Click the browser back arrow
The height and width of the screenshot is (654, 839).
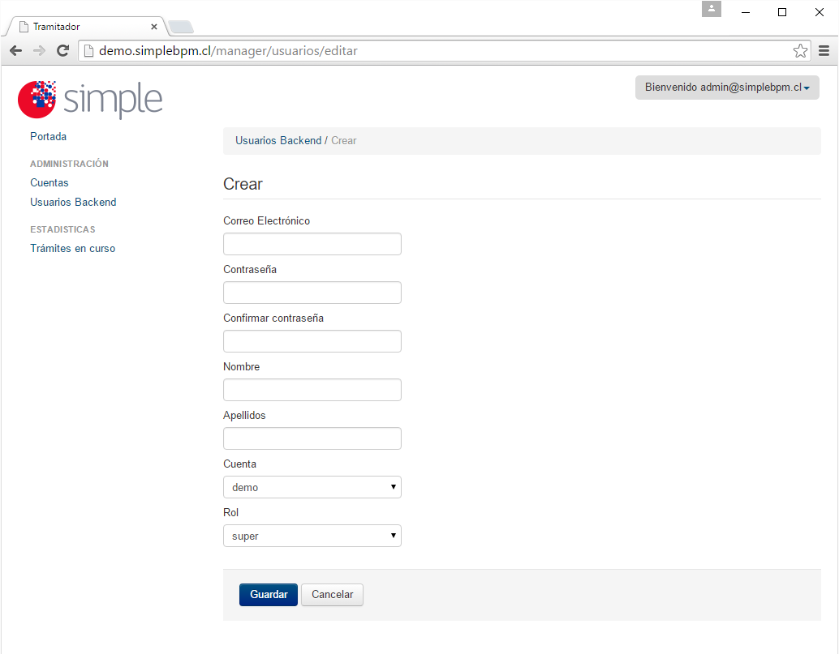(x=16, y=51)
